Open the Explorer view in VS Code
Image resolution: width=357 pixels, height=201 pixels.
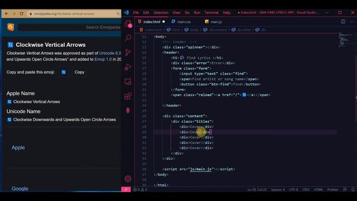128,23
